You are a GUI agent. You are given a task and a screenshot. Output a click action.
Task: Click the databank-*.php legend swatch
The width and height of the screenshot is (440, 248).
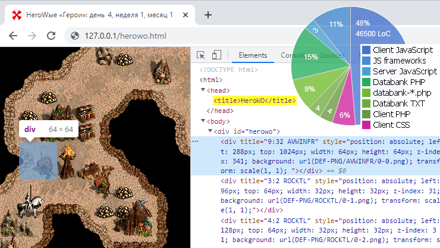[366, 93]
